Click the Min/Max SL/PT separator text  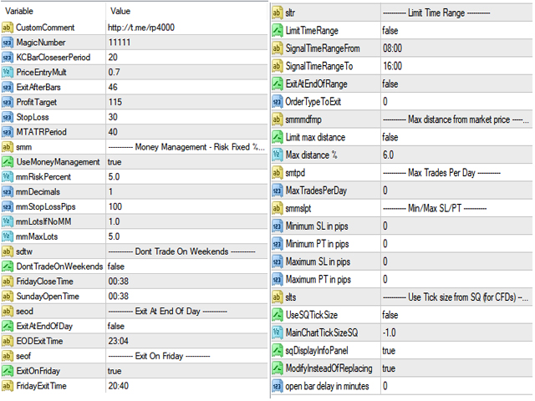coord(435,208)
